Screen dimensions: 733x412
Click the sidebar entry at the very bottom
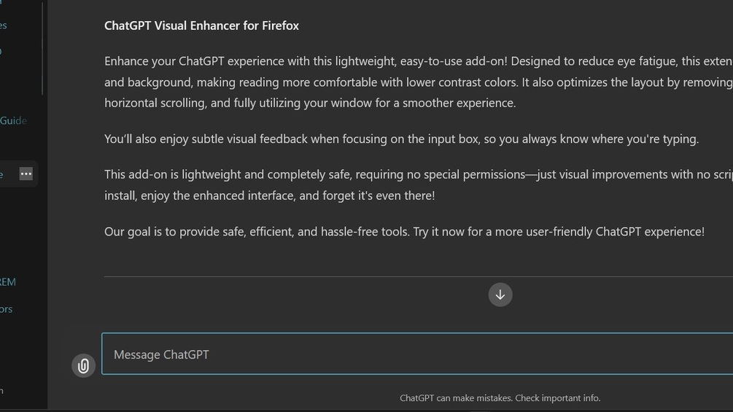(x=2, y=391)
